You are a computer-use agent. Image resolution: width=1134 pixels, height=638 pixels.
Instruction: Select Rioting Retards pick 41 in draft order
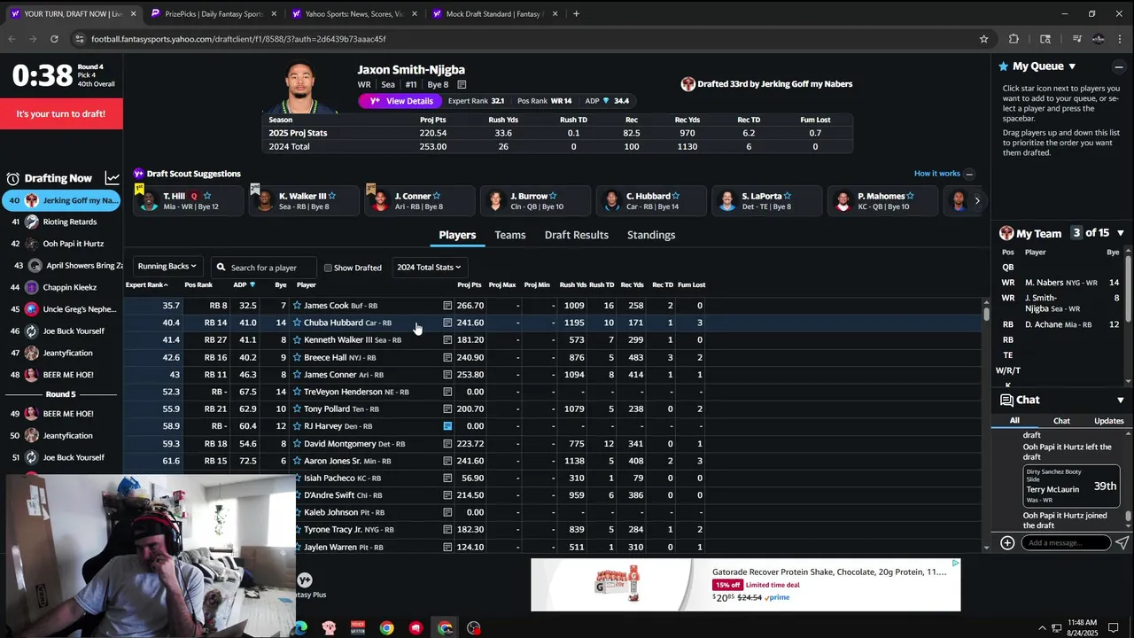62,222
